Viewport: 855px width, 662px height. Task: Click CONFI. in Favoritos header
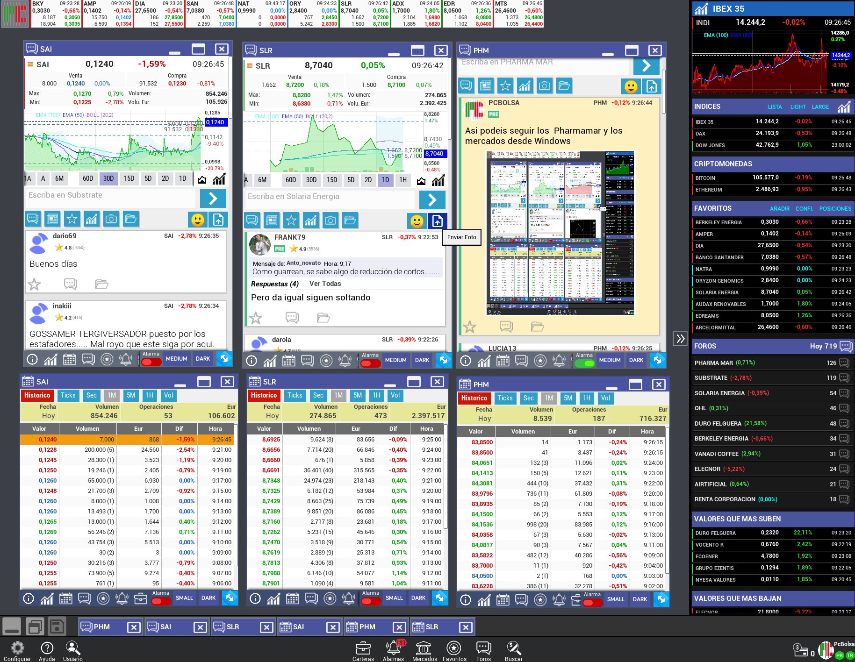point(805,209)
